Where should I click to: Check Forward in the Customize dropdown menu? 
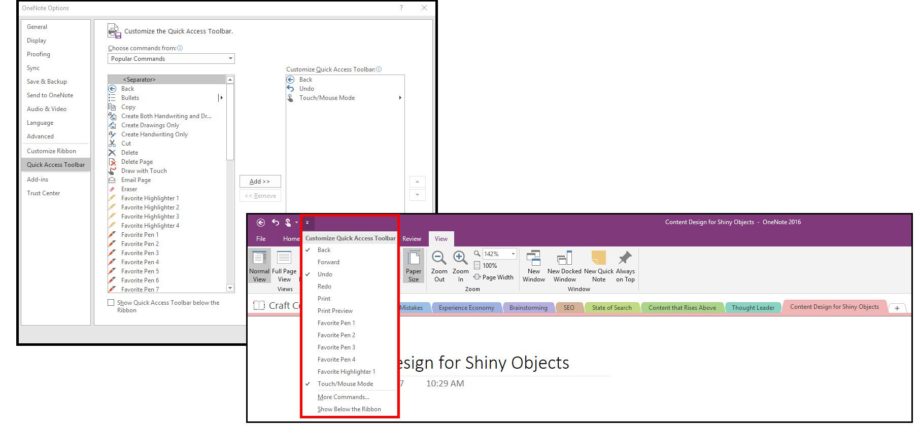[x=349, y=262]
